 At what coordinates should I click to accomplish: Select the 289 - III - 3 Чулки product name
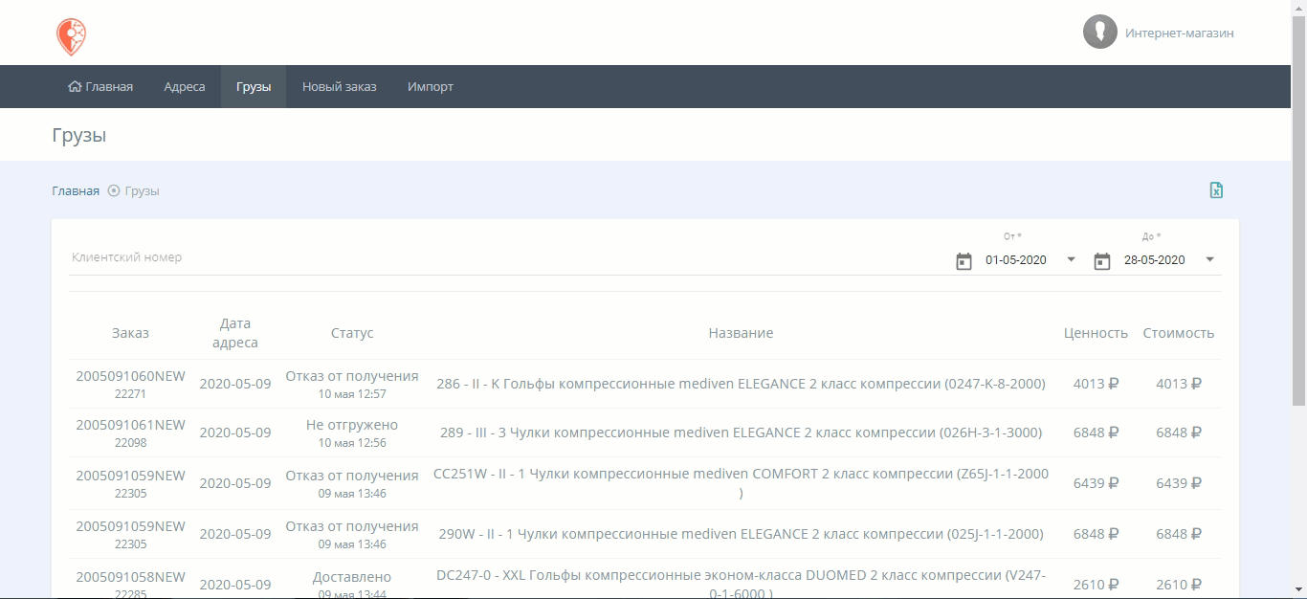click(741, 433)
